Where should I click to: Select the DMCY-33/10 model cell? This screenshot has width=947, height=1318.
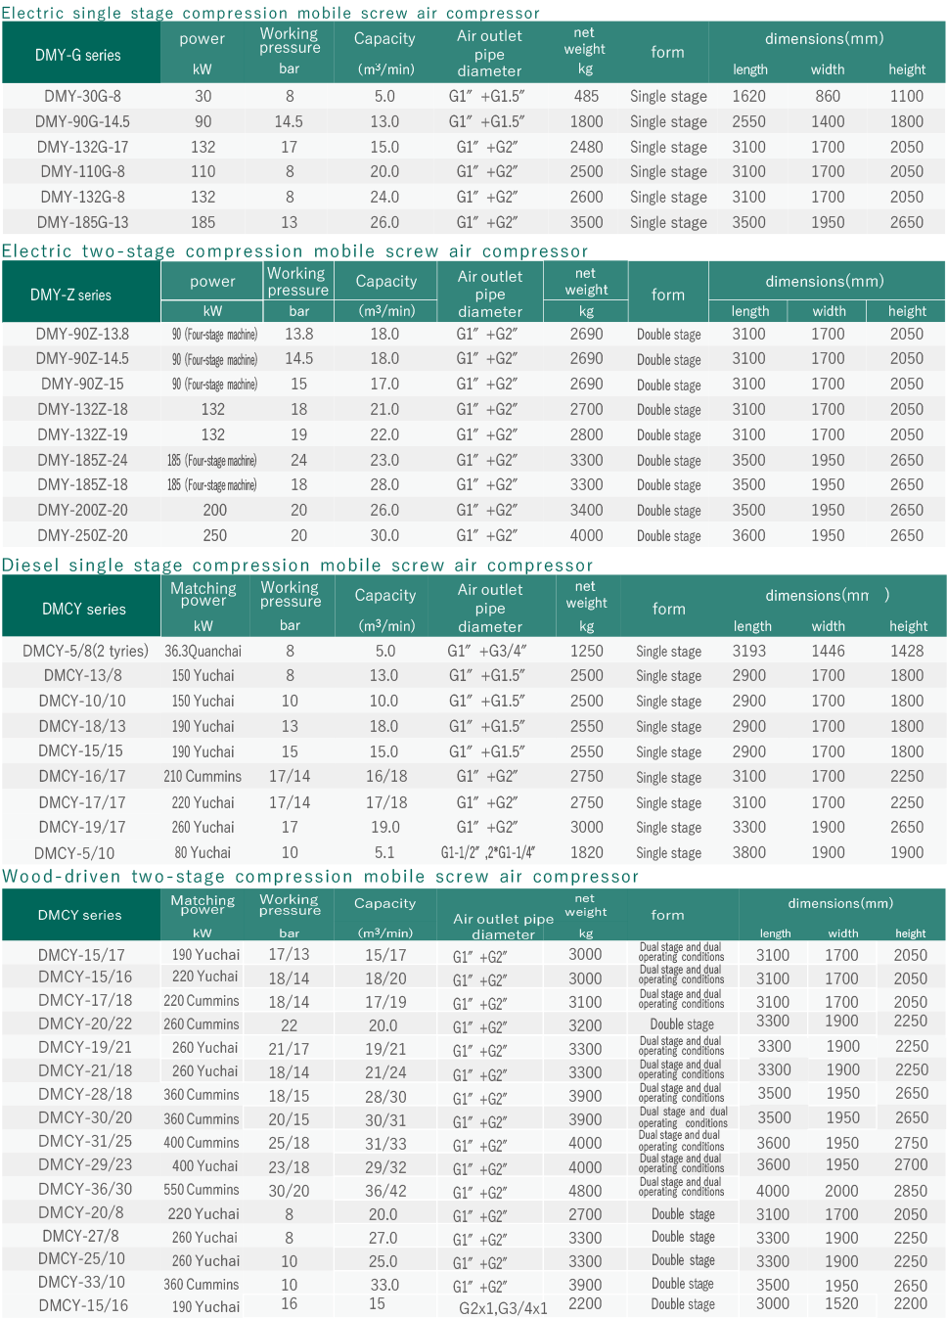[x=82, y=1283]
